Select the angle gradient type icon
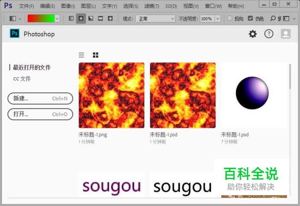The width and height of the screenshot is (300, 206). coord(91,18)
